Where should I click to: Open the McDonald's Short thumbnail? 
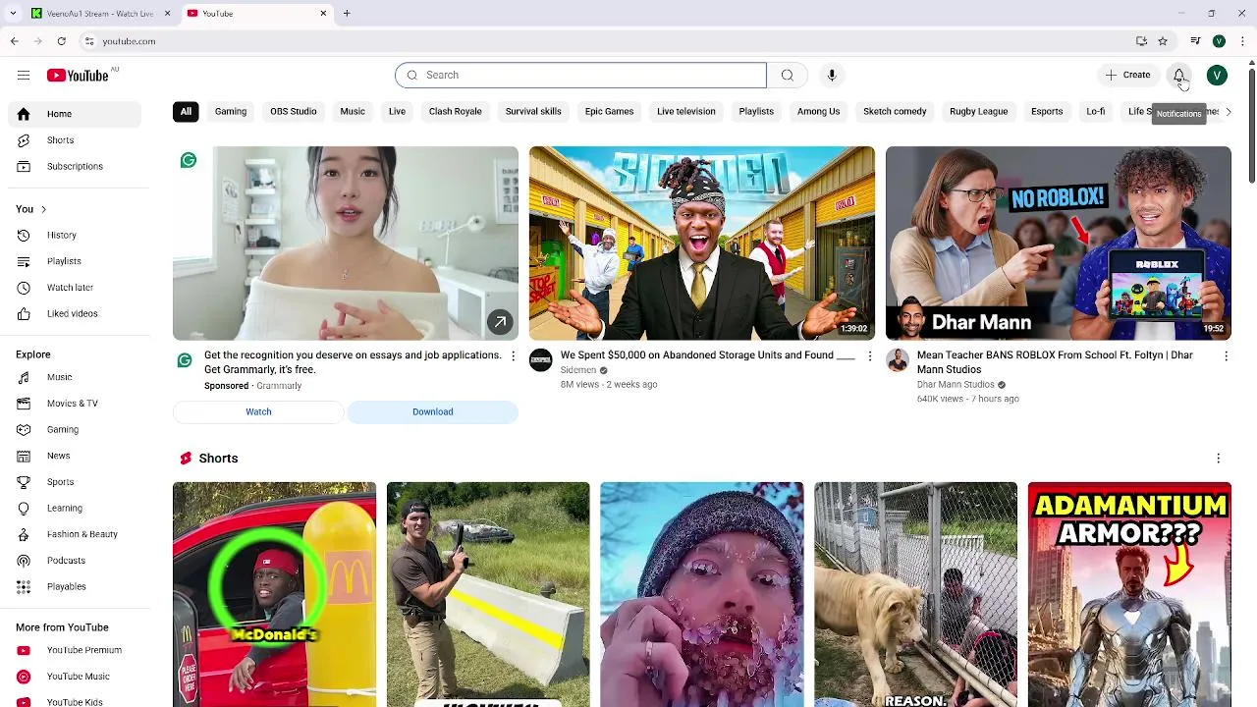[274, 594]
